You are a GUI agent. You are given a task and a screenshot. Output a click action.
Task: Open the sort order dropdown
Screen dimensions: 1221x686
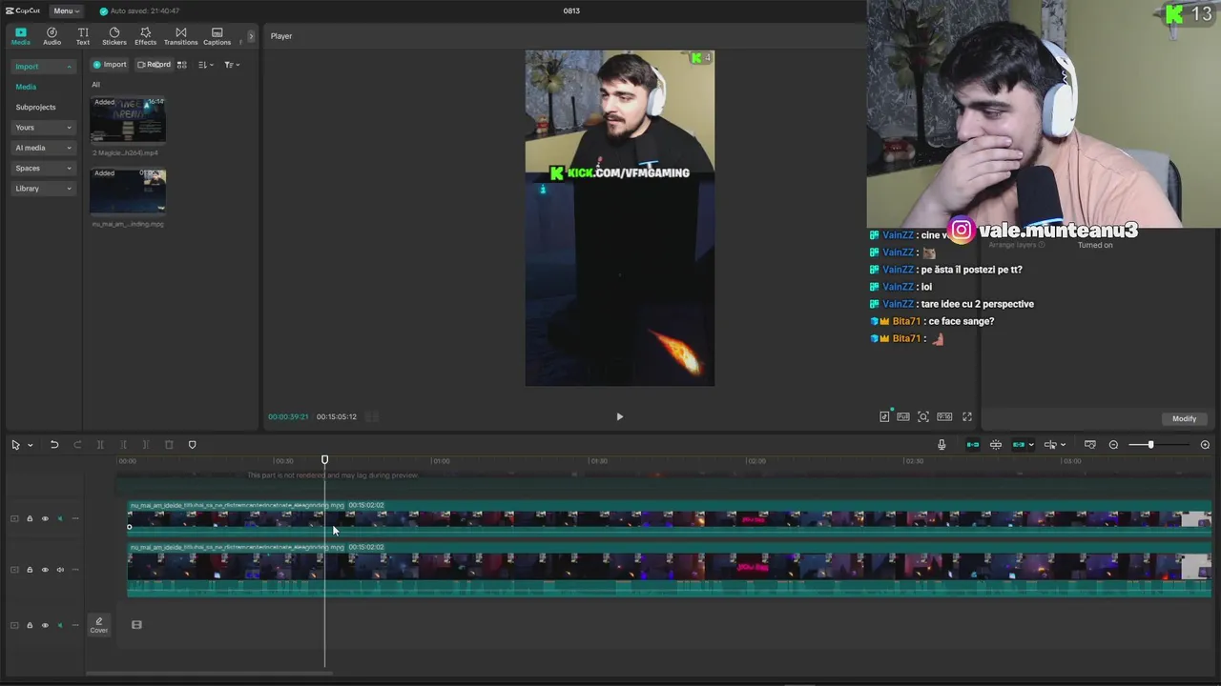[x=205, y=65]
